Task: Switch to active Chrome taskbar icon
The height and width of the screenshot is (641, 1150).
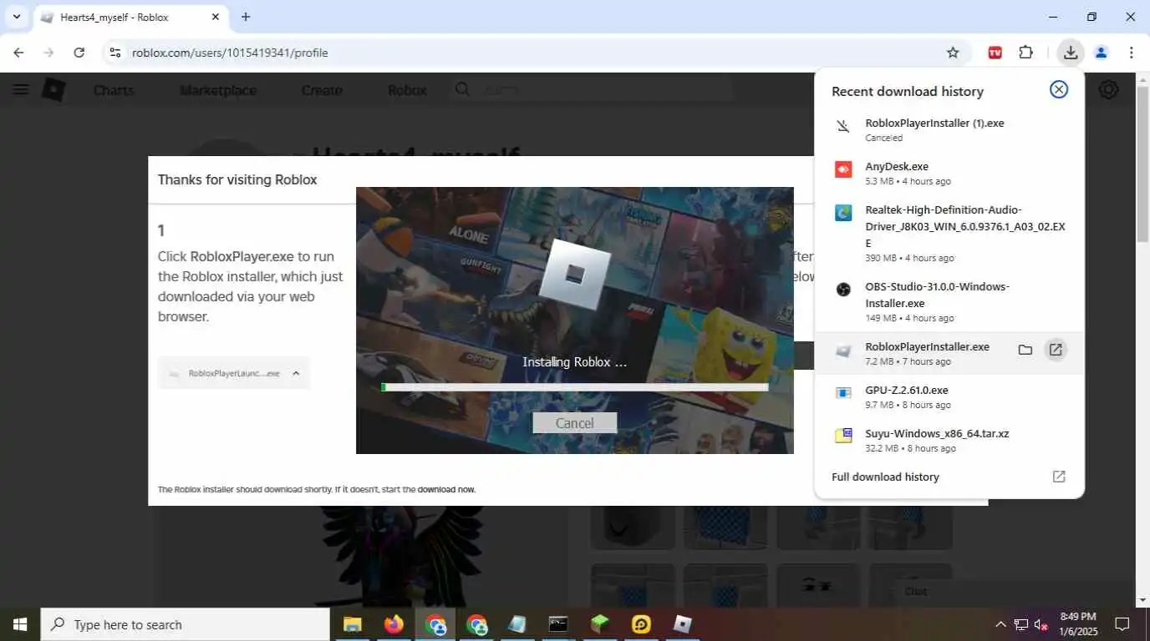Action: 435,624
